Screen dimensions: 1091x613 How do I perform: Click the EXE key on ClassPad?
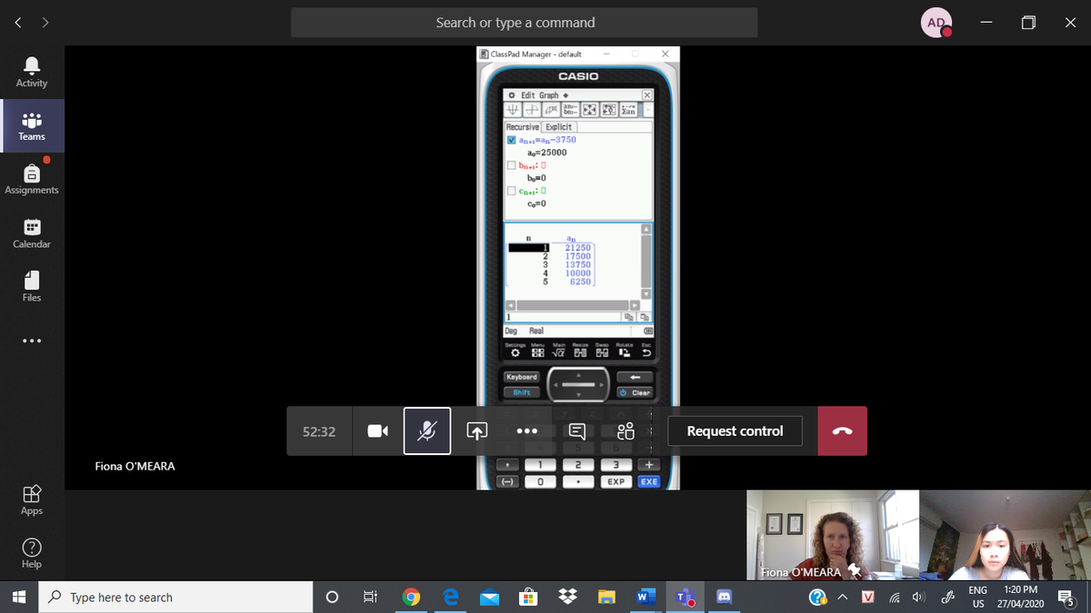[x=648, y=481]
